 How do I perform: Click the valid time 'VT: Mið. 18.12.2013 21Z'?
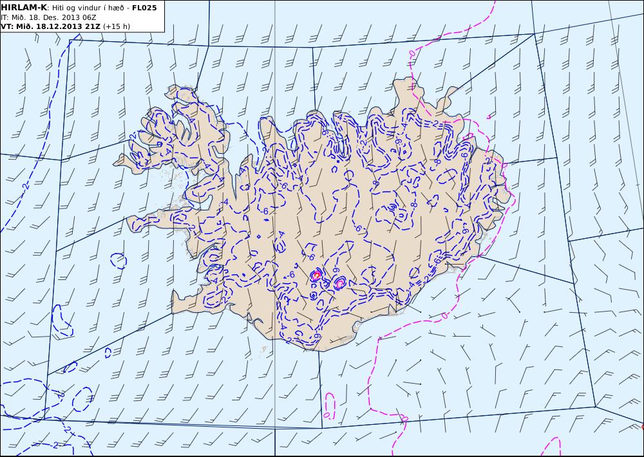coord(50,26)
